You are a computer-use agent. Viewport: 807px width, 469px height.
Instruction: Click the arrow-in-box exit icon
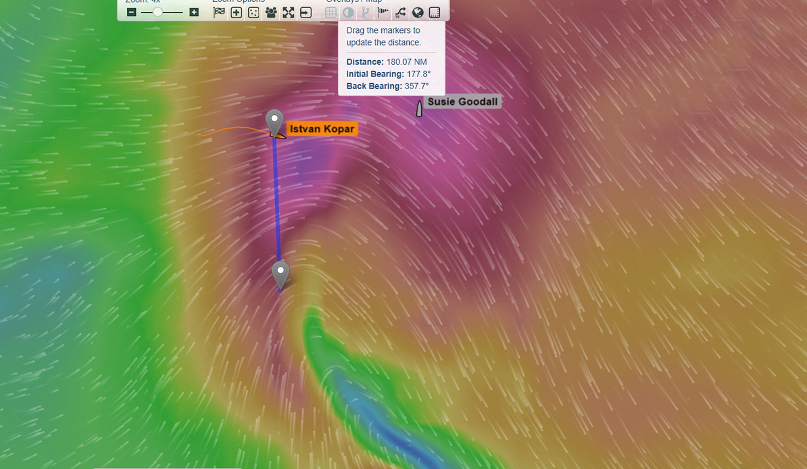click(x=306, y=12)
